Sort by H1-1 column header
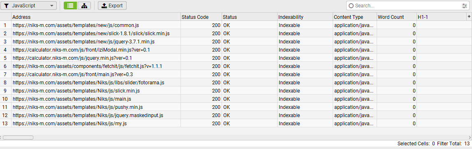The height and width of the screenshot is (149, 472). [x=441, y=17]
